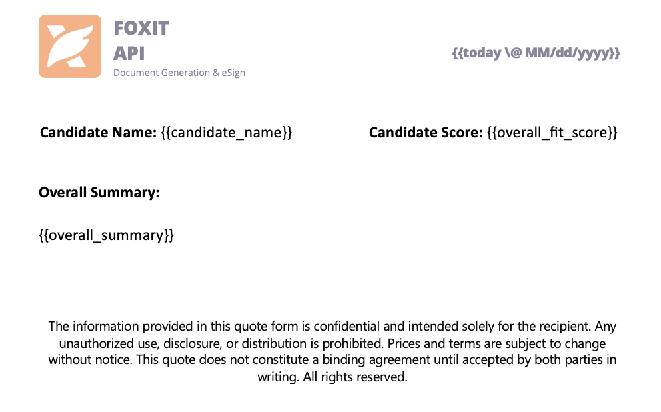Viewport: 661px width, 412px height.
Task: Click the Candidate Name label
Action: pyautogui.click(x=98, y=133)
